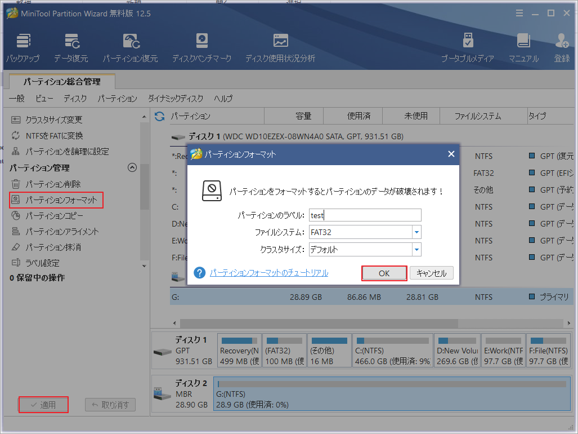Sort by タイプ column header
This screenshot has height=434, width=578.
pyautogui.click(x=551, y=116)
